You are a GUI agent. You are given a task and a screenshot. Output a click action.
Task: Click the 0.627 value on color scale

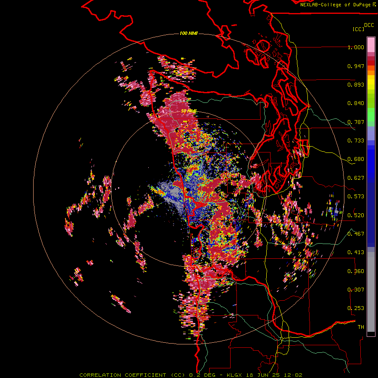(356, 178)
